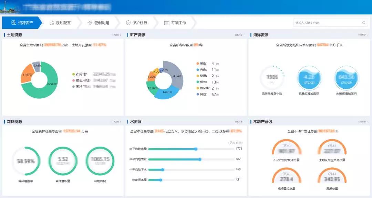Click the 土地及房屋交易总量 arc gauge
Viewport: 372px width, 198px height.
[x=332, y=147]
